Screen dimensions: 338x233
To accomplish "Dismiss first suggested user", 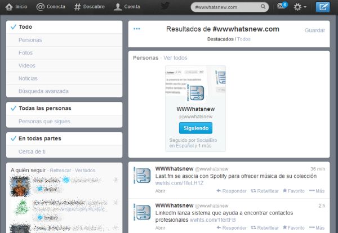I will [x=115, y=180].
